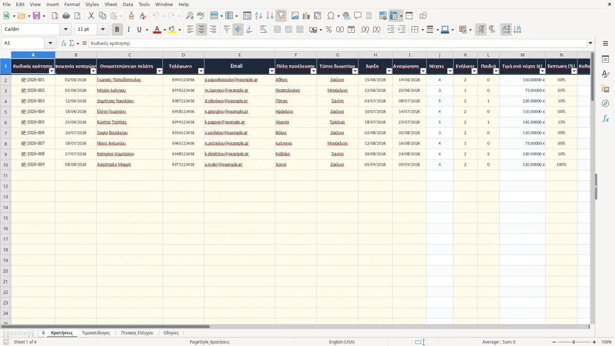
Task: Open the filter dropdown for Email column
Action: 271,71
